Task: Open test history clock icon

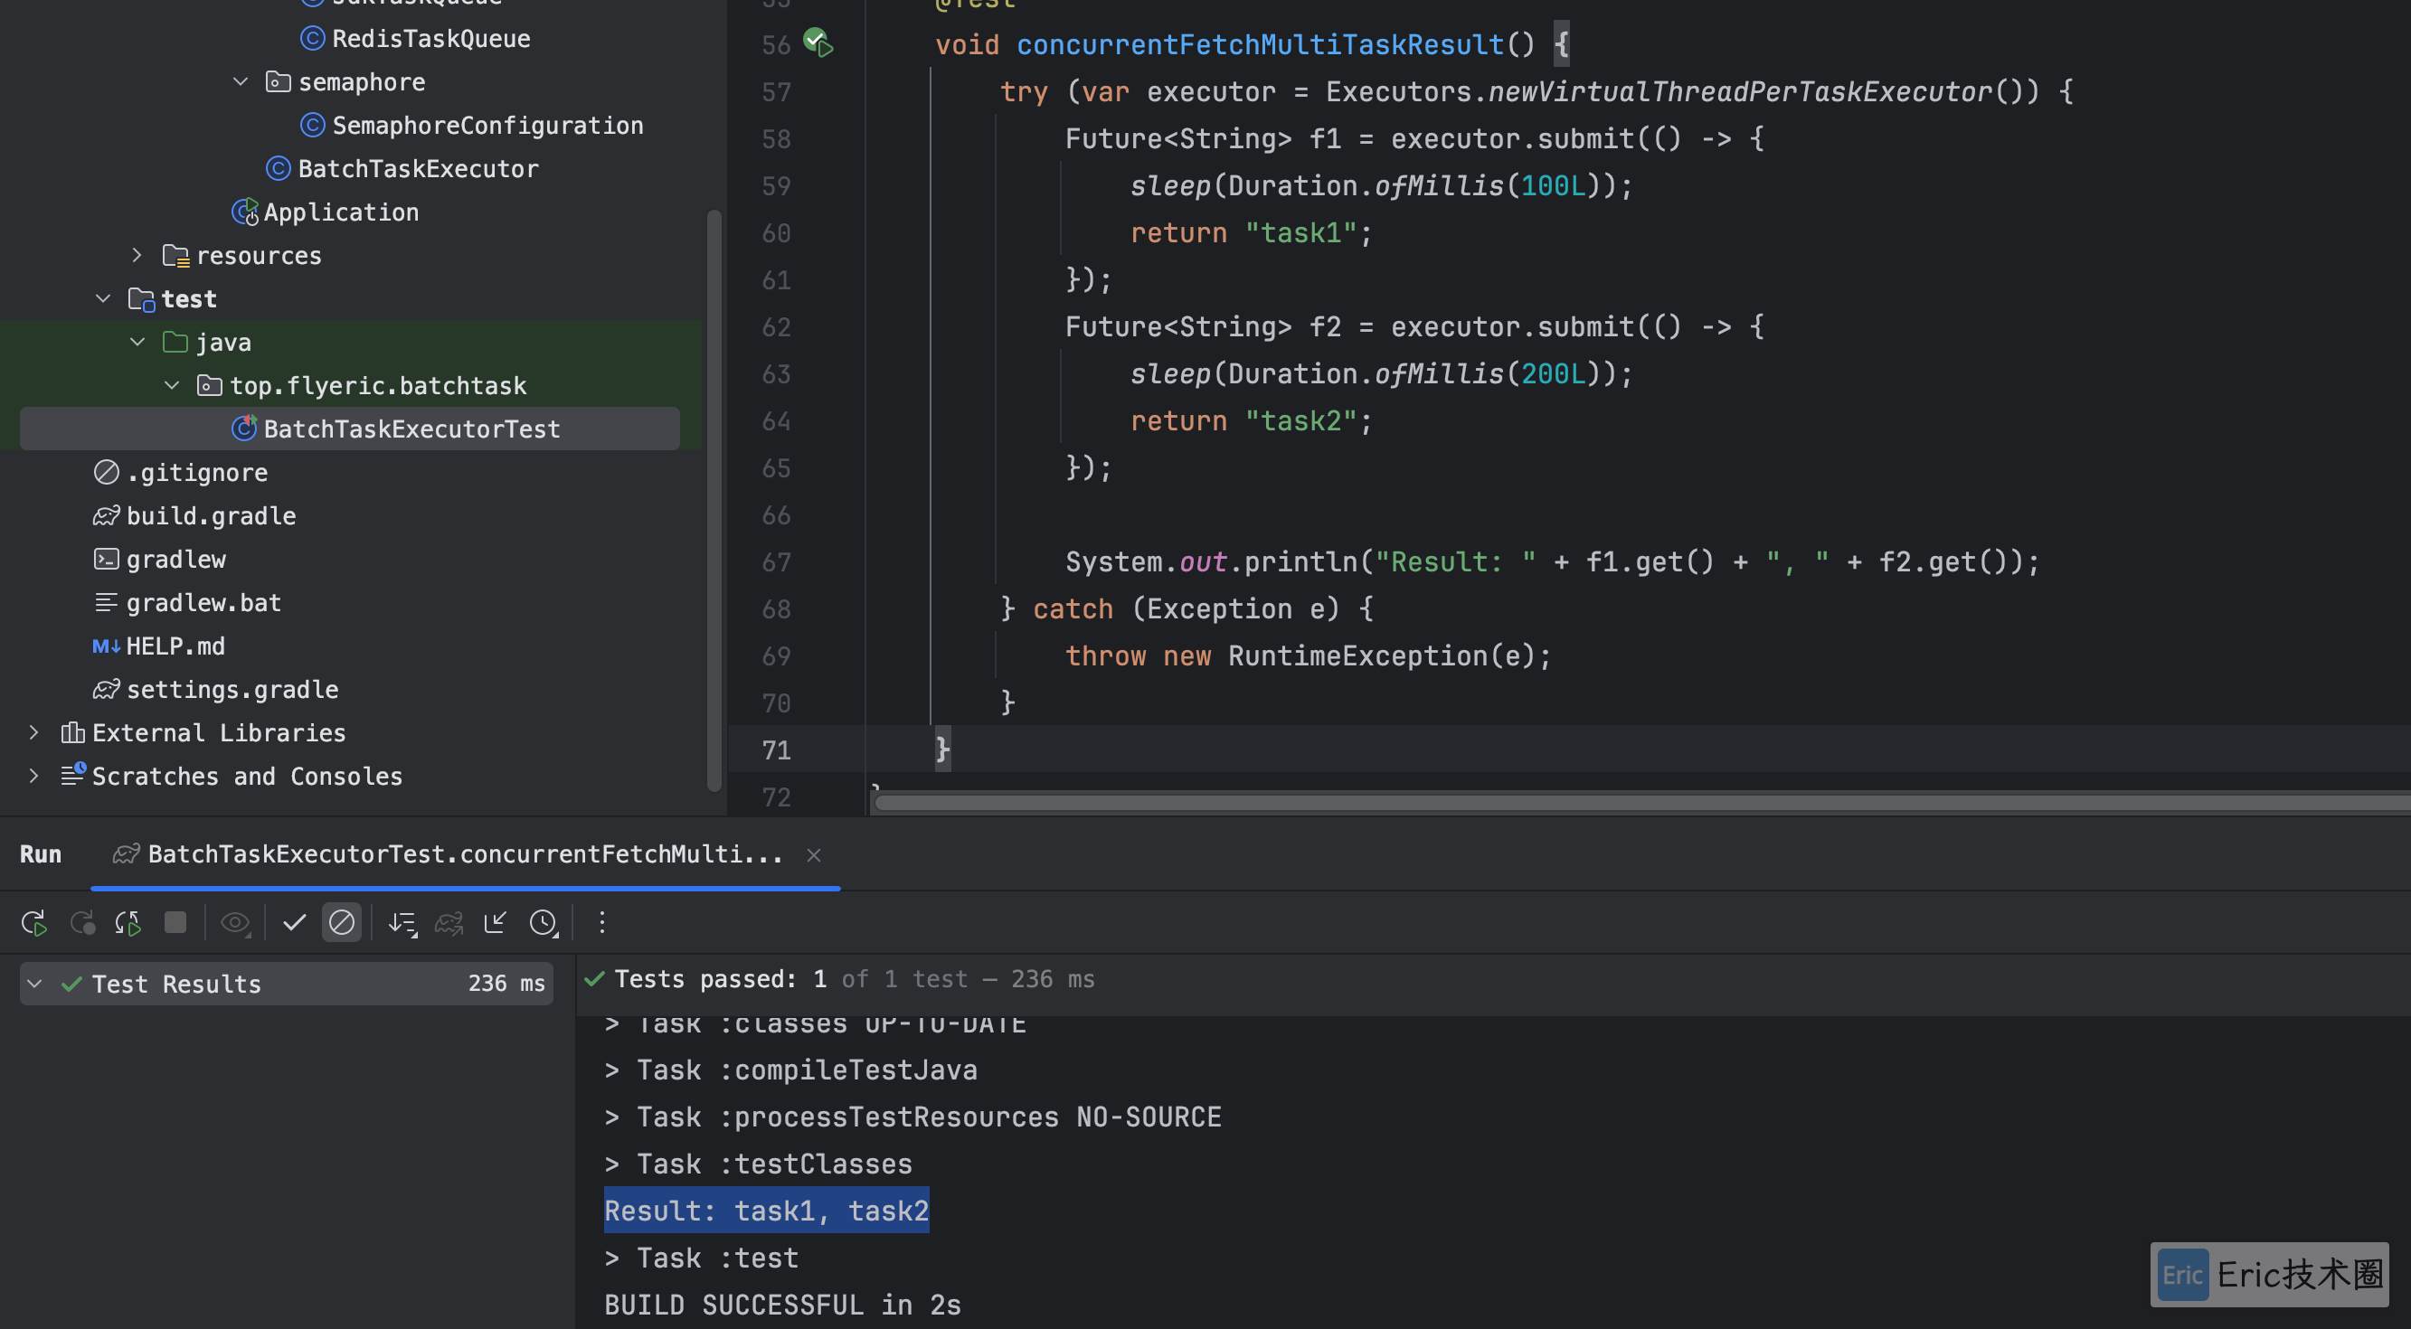Action: (543, 923)
